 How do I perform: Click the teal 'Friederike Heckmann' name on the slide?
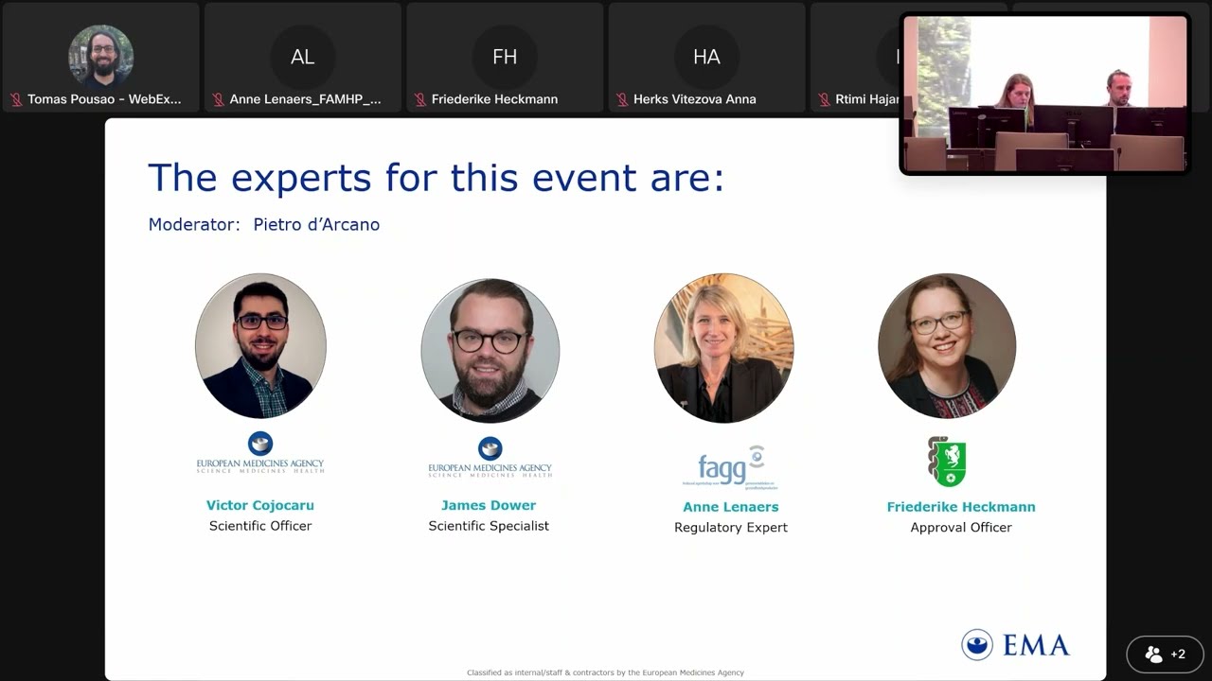961,507
